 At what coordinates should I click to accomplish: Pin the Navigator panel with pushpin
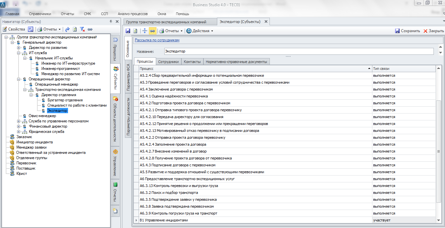point(111,22)
